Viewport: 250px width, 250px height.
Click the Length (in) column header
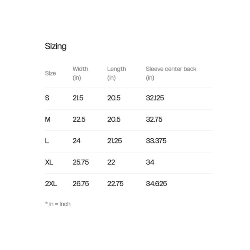click(x=117, y=73)
